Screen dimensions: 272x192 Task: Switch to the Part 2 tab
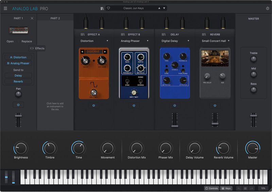point(55,18)
